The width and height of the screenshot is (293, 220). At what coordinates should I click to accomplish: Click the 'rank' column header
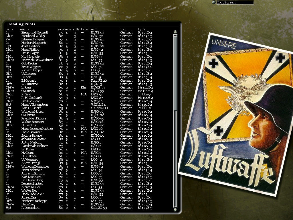coord(9,29)
